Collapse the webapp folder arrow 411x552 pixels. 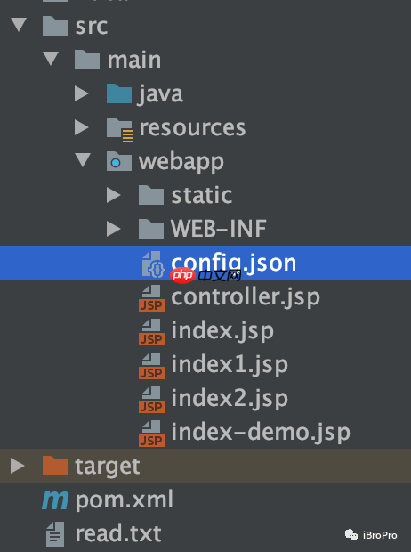(83, 160)
